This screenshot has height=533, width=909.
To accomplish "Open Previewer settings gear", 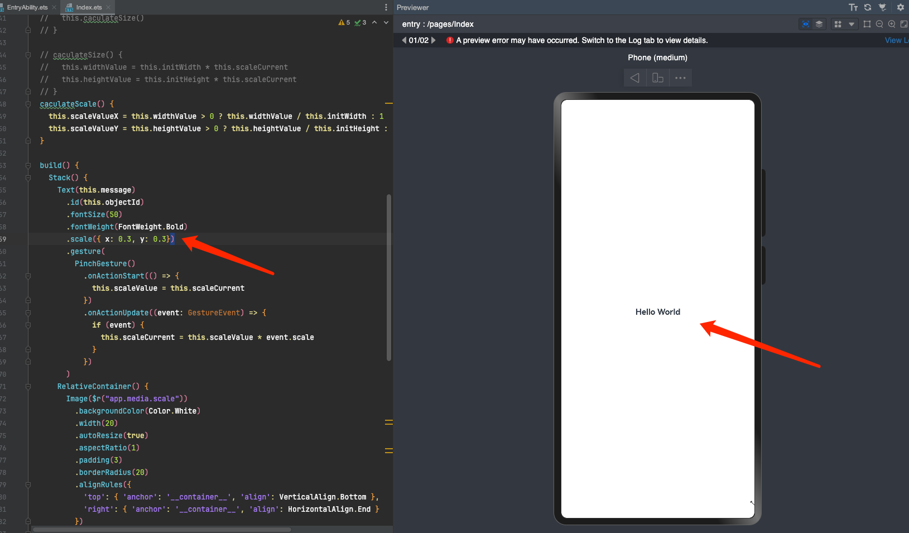I will click(x=900, y=7).
